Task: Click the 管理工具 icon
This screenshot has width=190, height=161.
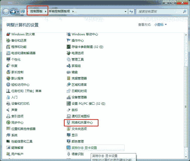Action: pyautogui.click(x=68, y=59)
